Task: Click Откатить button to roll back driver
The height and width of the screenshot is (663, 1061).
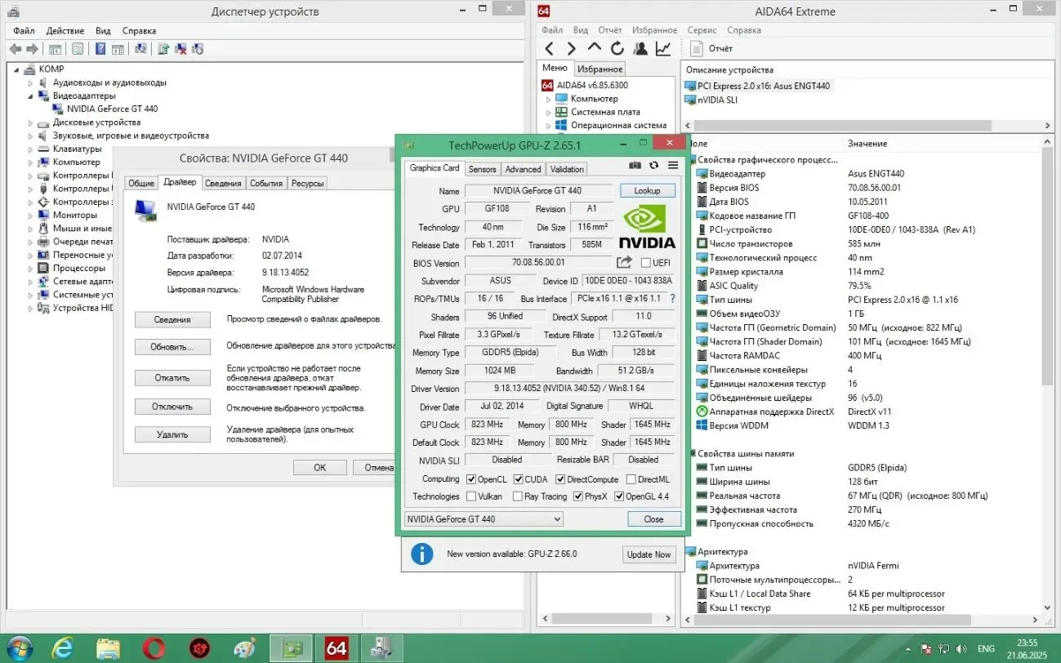Action: pyautogui.click(x=172, y=378)
